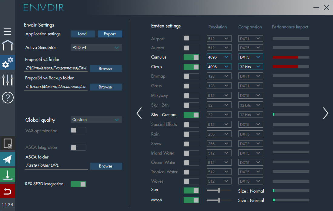Click the Load settings button
Viewport: 333px width, 211px height.
(x=82, y=34)
